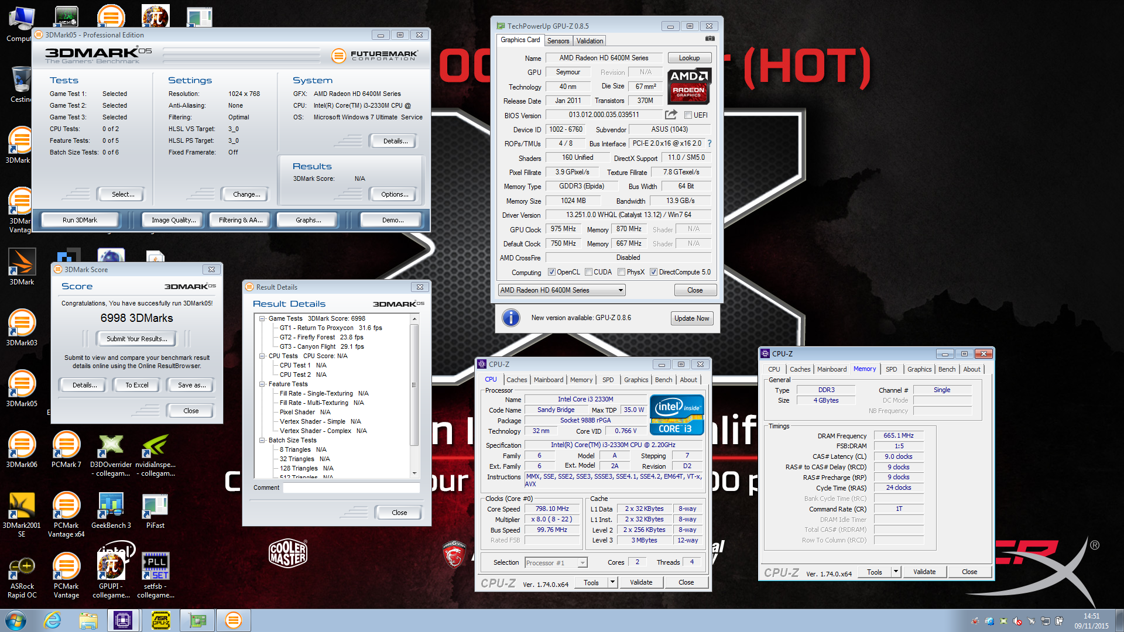Open the GPU selector dropdown in GPU-Z
The width and height of the screenshot is (1124, 632).
tap(562, 290)
